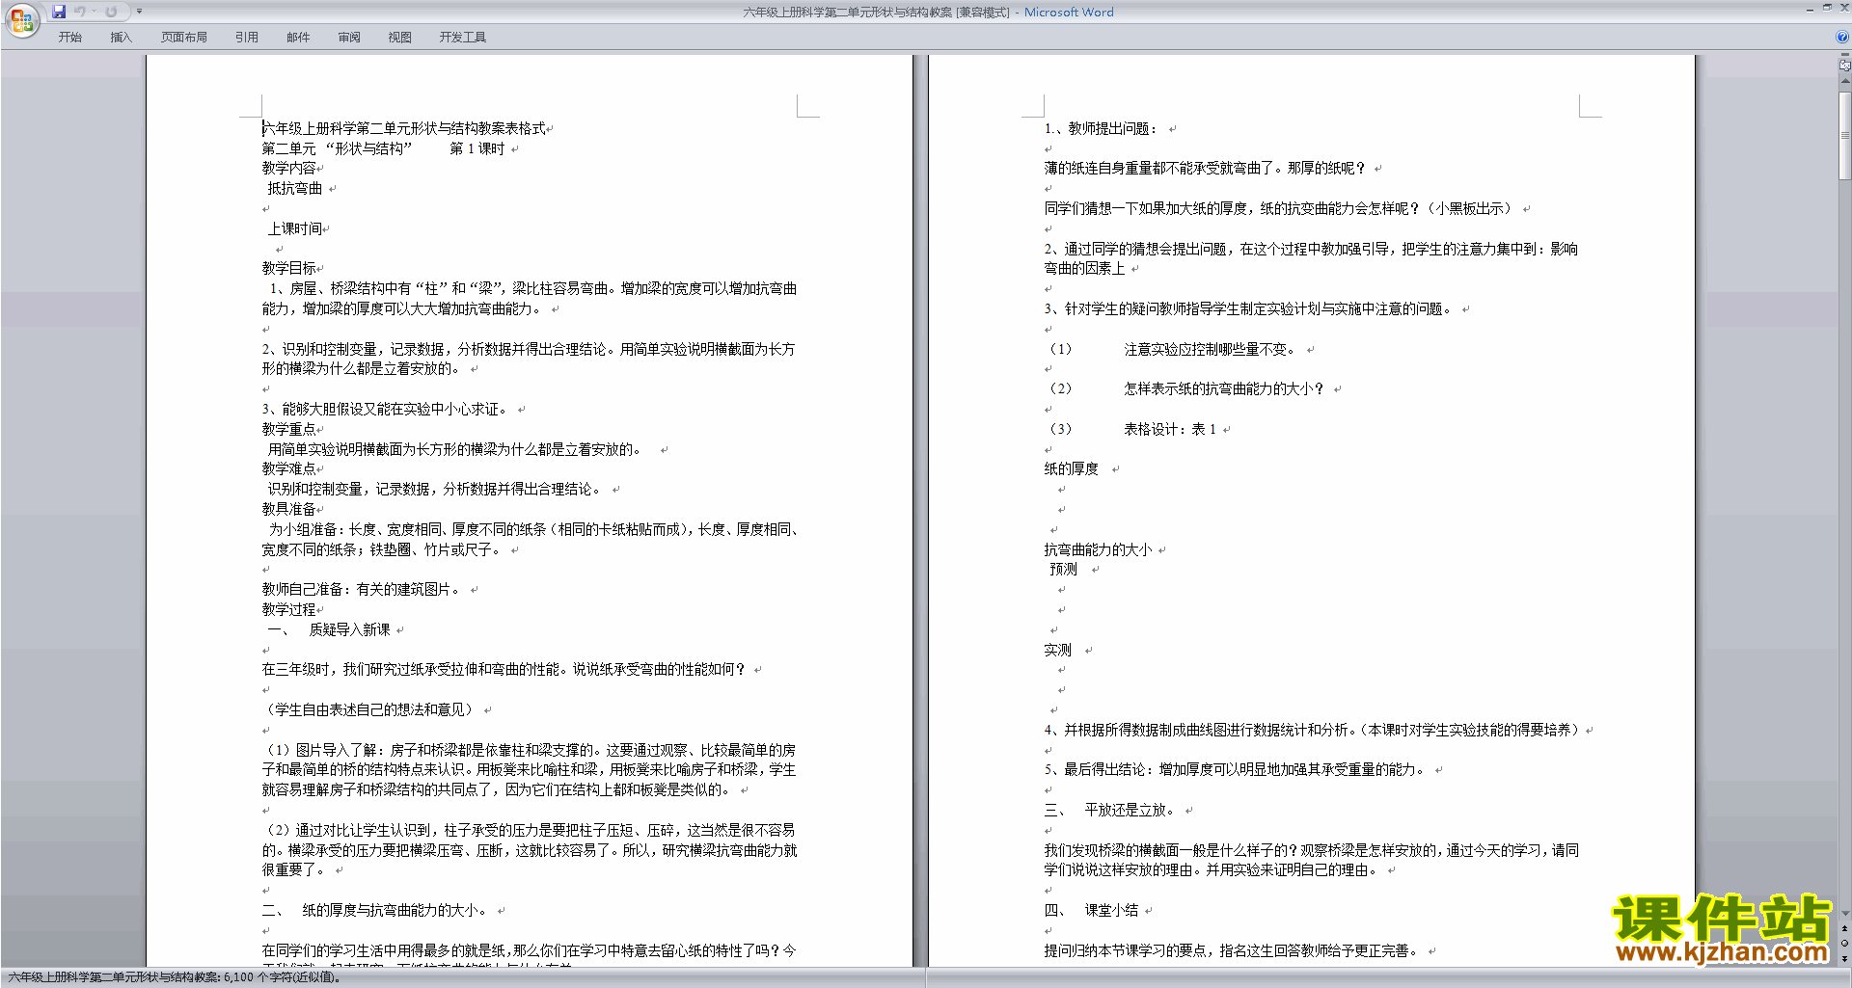This screenshot has width=1852, height=988.
Task: Click the document split bar above the ruler icon
Action: pyautogui.click(x=1845, y=55)
